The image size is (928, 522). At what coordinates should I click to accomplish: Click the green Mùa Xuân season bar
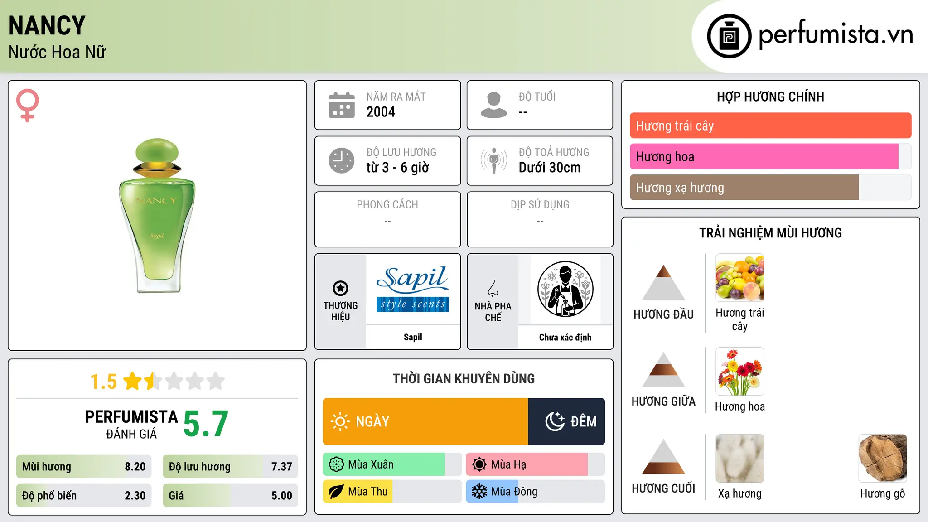click(384, 464)
